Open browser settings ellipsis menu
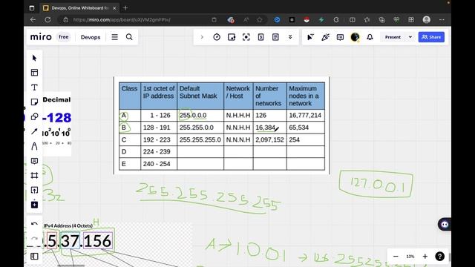Viewport: 475px width, 267px height. (x=442, y=20)
